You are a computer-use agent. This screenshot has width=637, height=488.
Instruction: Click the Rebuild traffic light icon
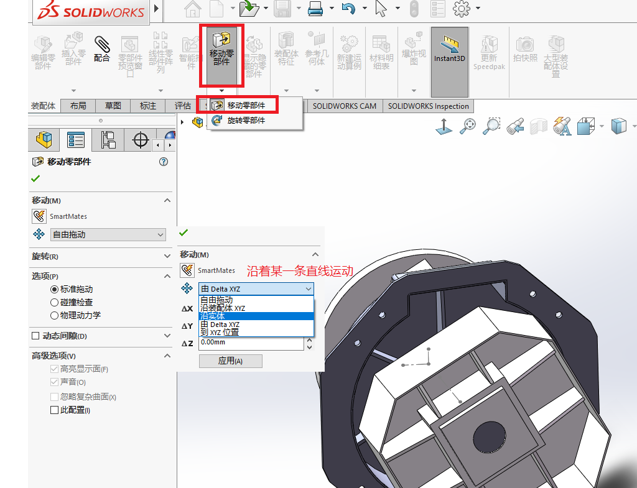(414, 9)
